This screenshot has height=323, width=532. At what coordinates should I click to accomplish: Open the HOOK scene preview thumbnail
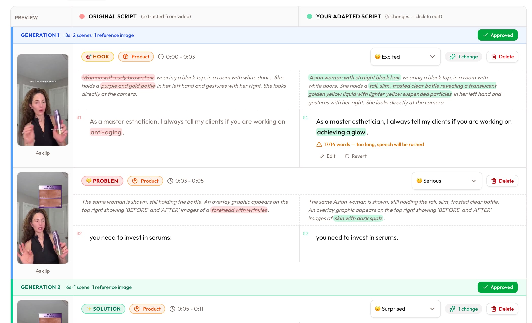[43, 100]
